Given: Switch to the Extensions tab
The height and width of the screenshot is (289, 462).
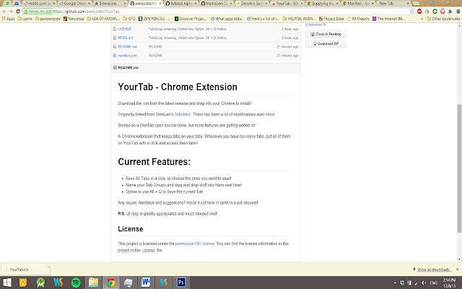Looking at the screenshot, I should [x=110, y=4].
